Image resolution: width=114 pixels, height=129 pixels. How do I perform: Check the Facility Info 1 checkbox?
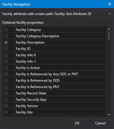point(6,61)
